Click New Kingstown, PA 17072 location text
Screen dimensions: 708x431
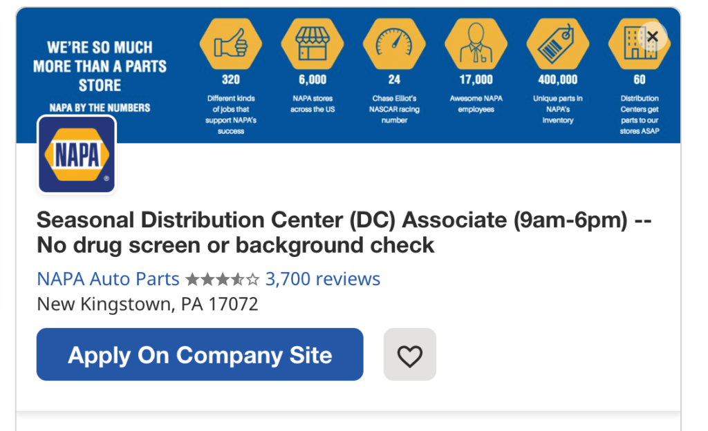point(147,304)
